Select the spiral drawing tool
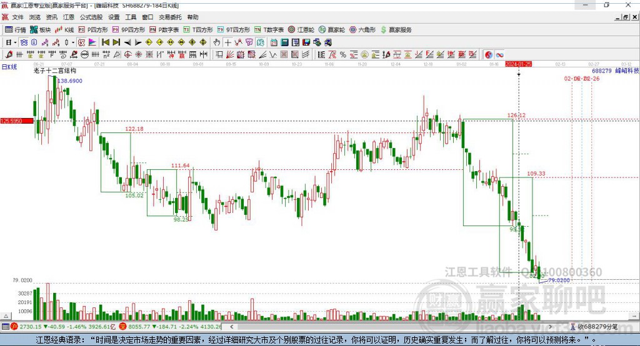The height and width of the screenshot is (346, 640). pyautogui.click(x=63, y=55)
